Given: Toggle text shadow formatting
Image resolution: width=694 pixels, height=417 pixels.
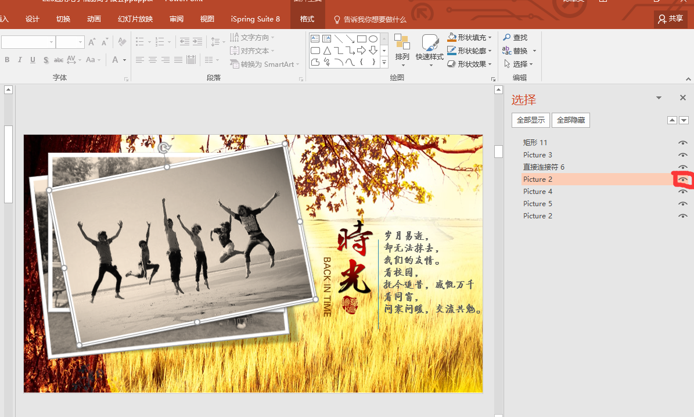Looking at the screenshot, I should (45, 60).
